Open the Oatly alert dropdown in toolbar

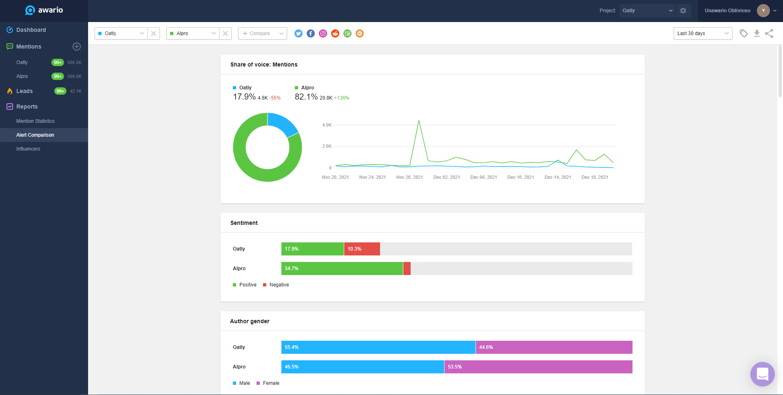pyautogui.click(x=121, y=33)
